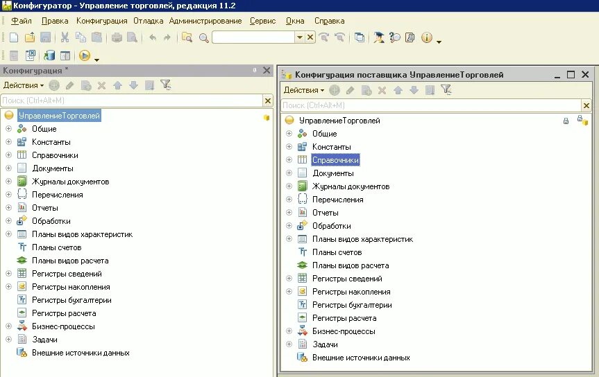599x377 pixels.
Task: Select Задачи in supplier configuration tree
Action: 325,344
